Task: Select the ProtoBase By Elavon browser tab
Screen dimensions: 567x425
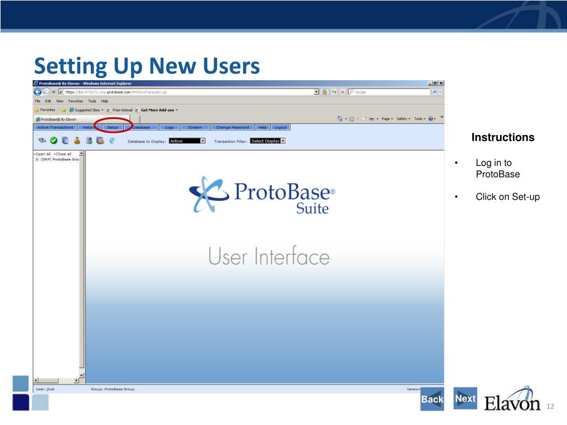Action: tap(82, 119)
